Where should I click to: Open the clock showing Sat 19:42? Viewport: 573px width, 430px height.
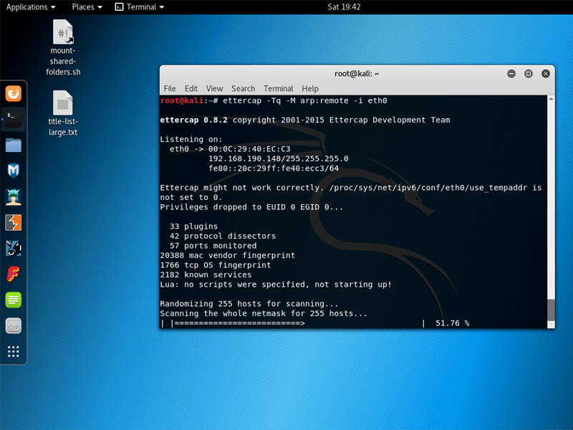pyautogui.click(x=344, y=7)
